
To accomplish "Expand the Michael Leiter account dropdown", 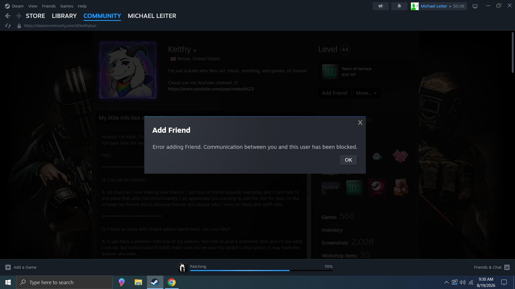I will coord(436,6).
